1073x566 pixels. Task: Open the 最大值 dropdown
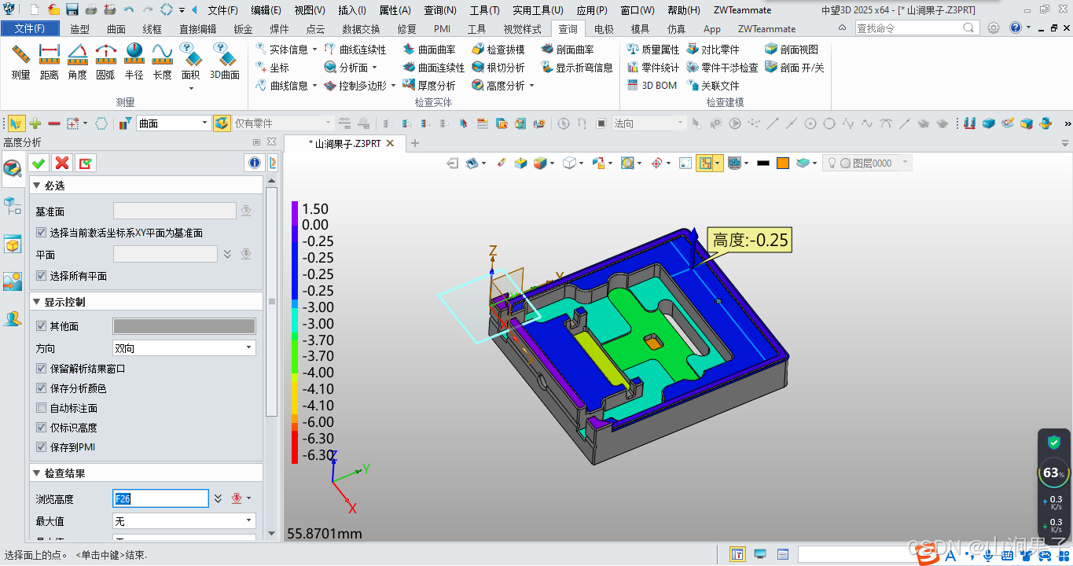(x=185, y=521)
